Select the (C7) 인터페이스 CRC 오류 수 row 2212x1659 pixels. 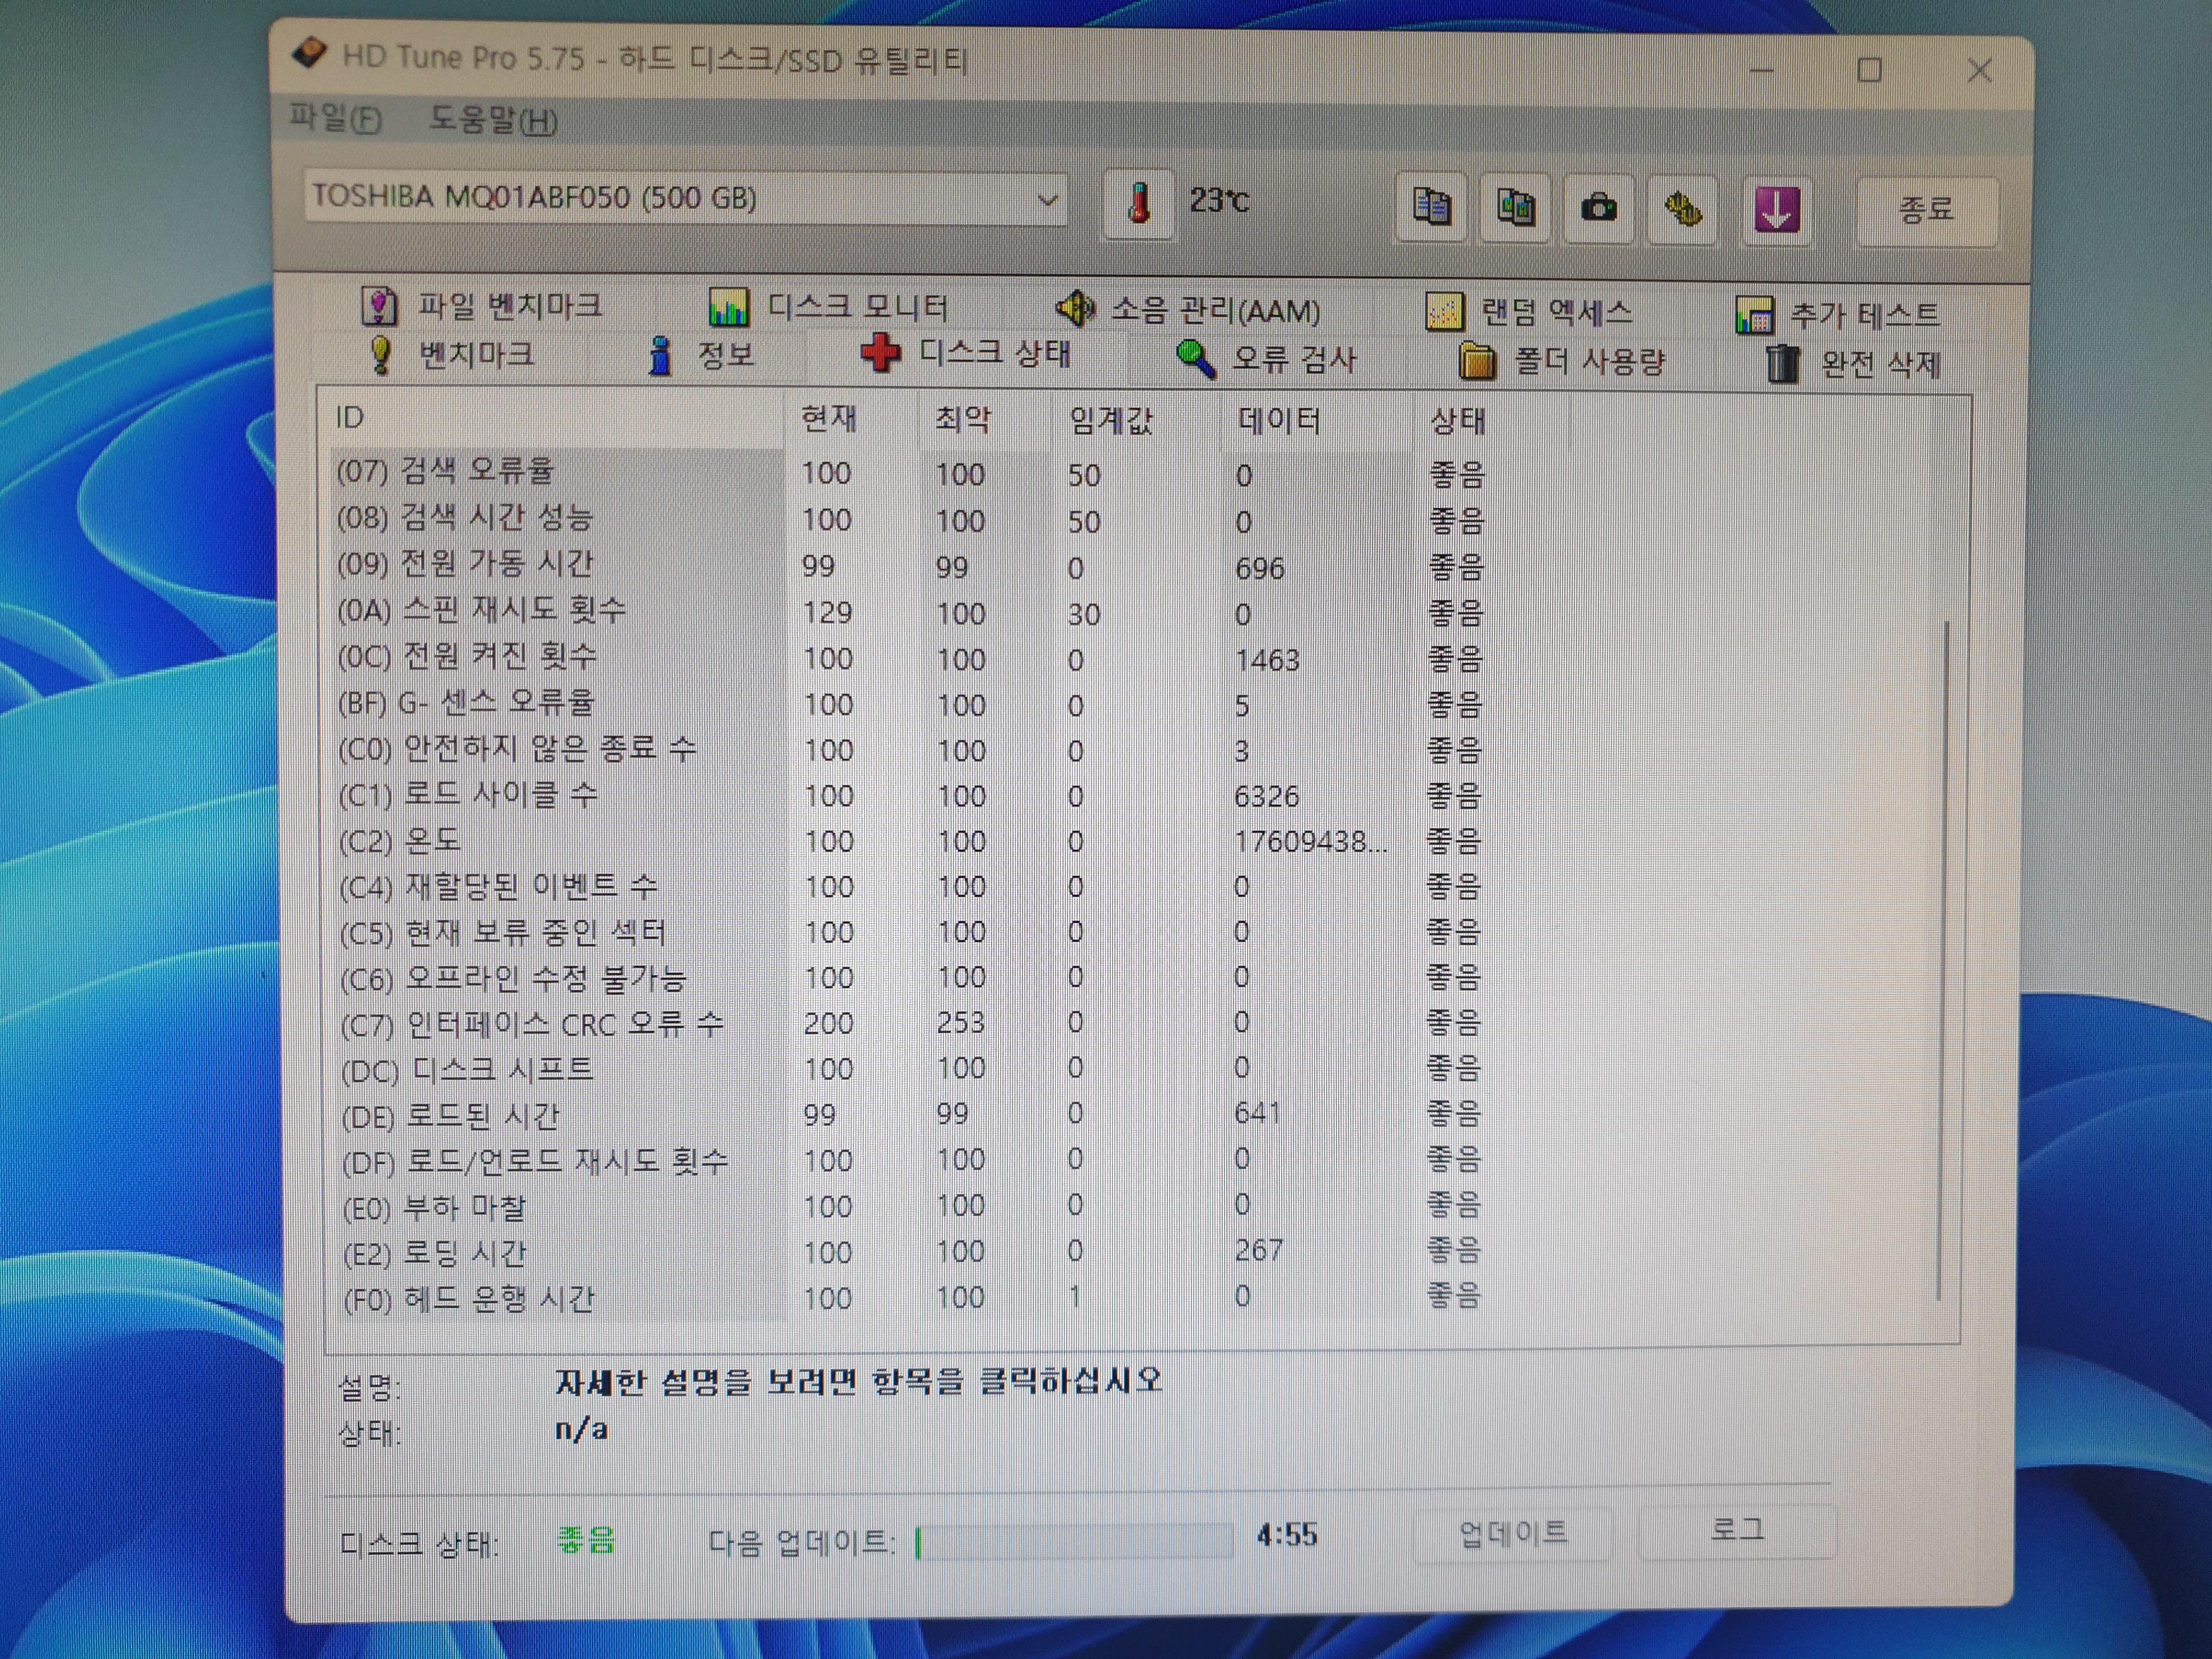pos(910,1023)
